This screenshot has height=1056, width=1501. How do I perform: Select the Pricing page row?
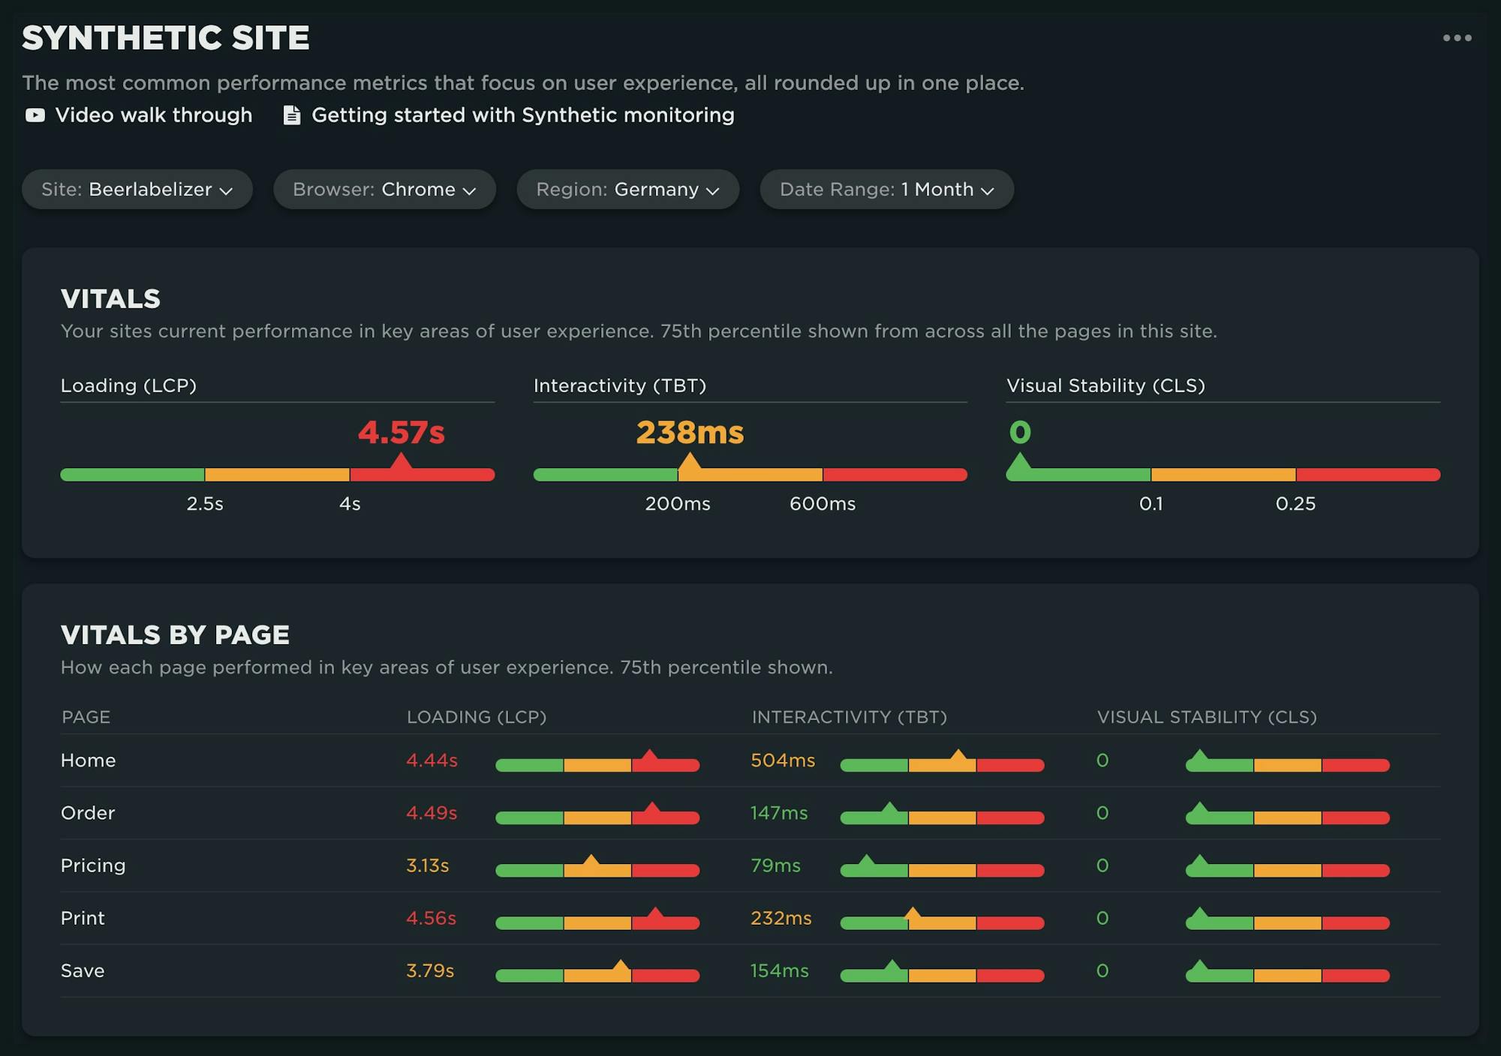pyautogui.click(x=93, y=865)
